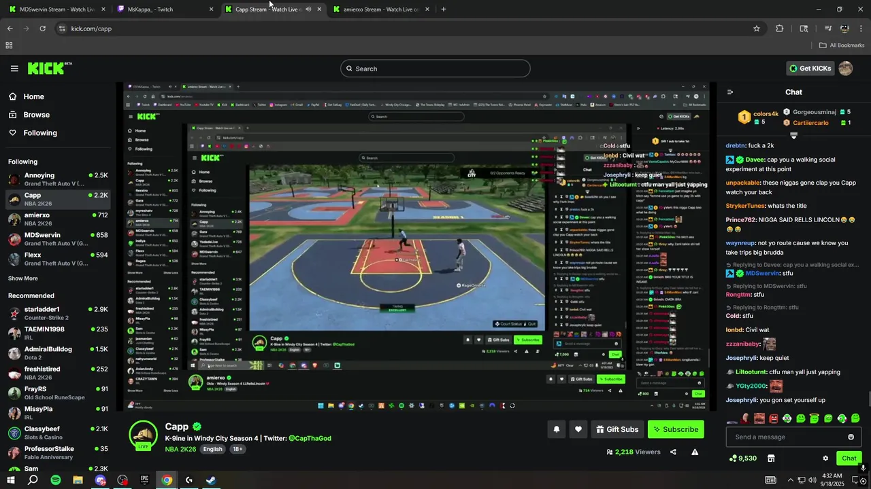Open the All Bookmarks folder
The image size is (871, 489).
842,46
